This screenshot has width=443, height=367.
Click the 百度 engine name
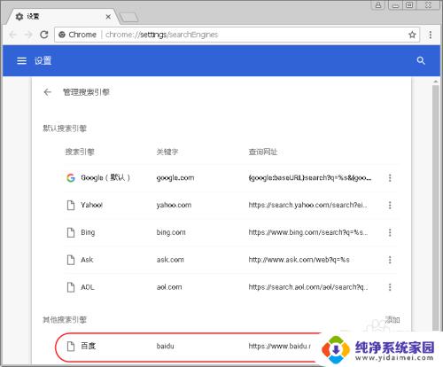[88, 346]
